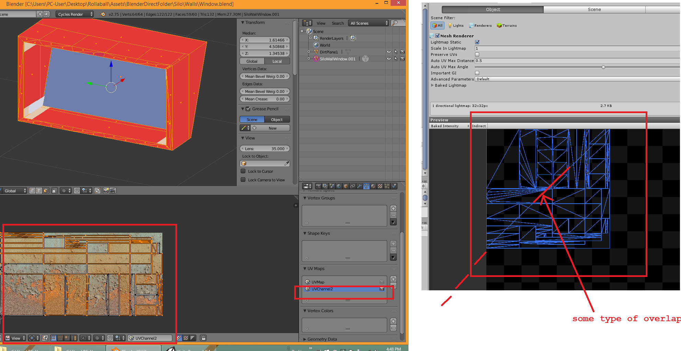Open Particles properties with the sparkles icon
This screenshot has height=351, width=681.
pyautogui.click(x=386, y=186)
